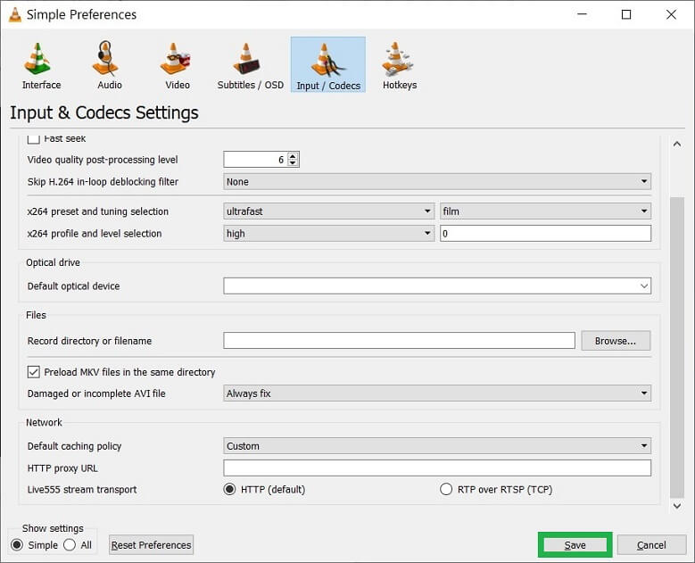695x563 pixels.
Task: Select RTP over RTSP (TCP) transport
Action: [445, 490]
